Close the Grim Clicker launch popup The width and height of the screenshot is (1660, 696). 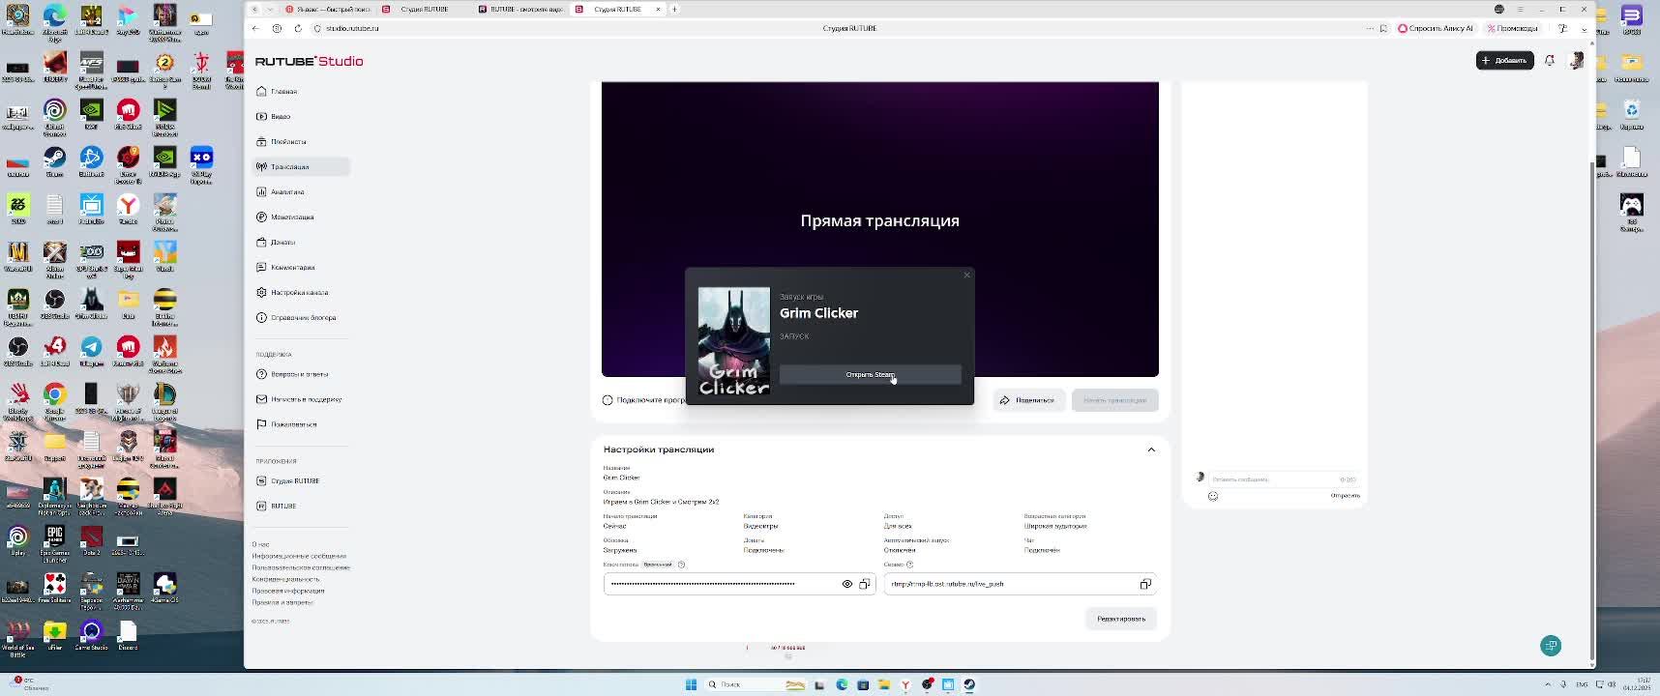tap(966, 275)
